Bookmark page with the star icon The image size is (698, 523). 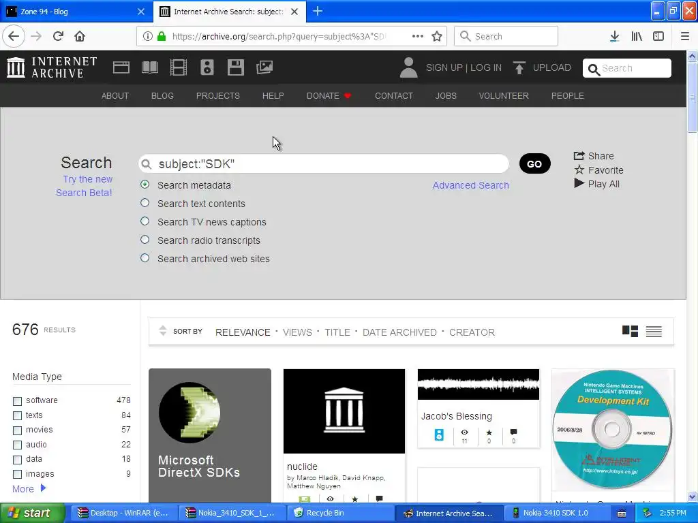coord(437,36)
